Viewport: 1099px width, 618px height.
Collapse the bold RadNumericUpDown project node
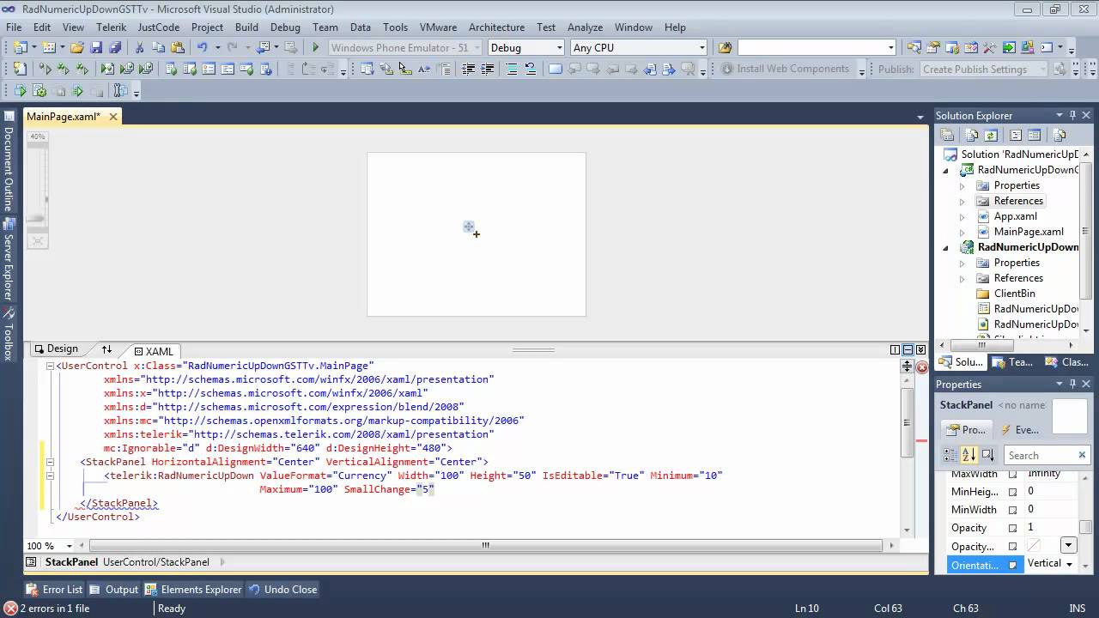pos(947,247)
